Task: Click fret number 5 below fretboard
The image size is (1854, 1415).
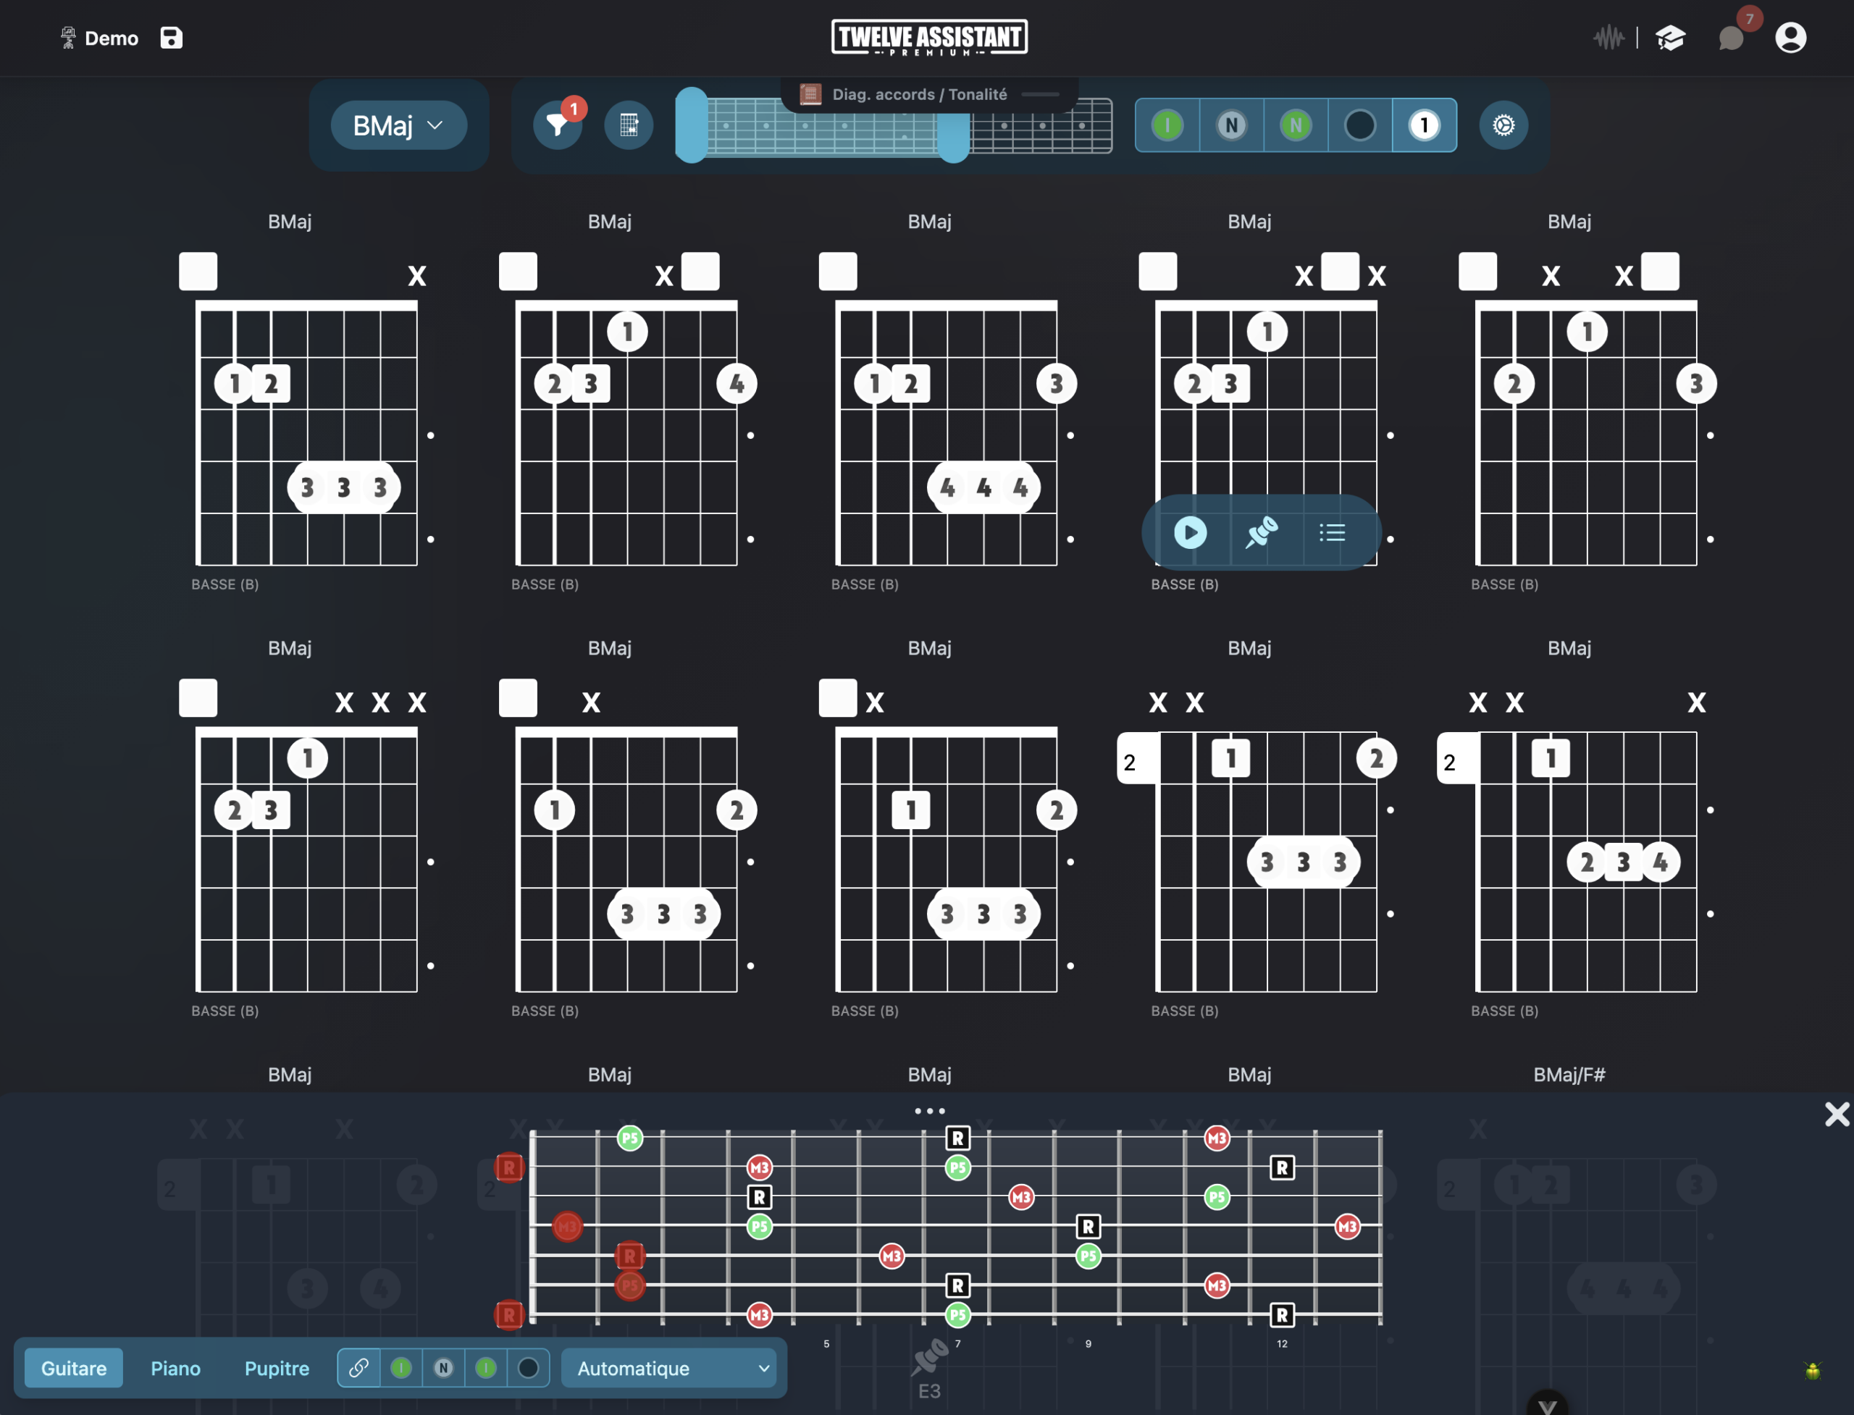Action: tap(826, 1343)
